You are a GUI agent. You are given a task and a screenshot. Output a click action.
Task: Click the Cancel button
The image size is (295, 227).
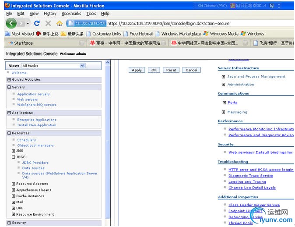pyautogui.click(x=191, y=70)
